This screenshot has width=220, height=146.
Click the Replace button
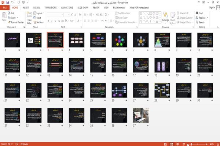(202, 18)
